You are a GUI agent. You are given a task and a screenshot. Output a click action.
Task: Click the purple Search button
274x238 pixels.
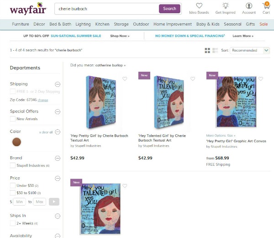169,9
